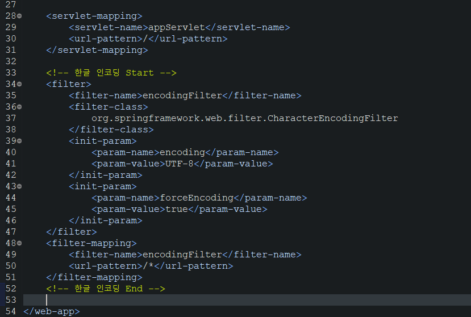Image resolution: width=471 pixels, height=317 pixels.
Task: Collapse the filter-class fold on line 36
Action: tap(19, 107)
